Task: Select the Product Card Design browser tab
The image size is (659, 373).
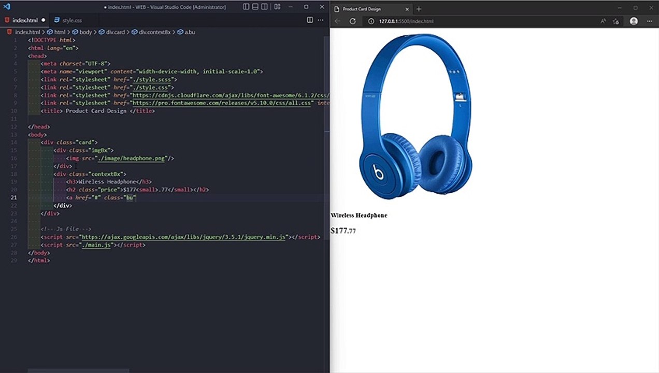Action: click(x=371, y=9)
